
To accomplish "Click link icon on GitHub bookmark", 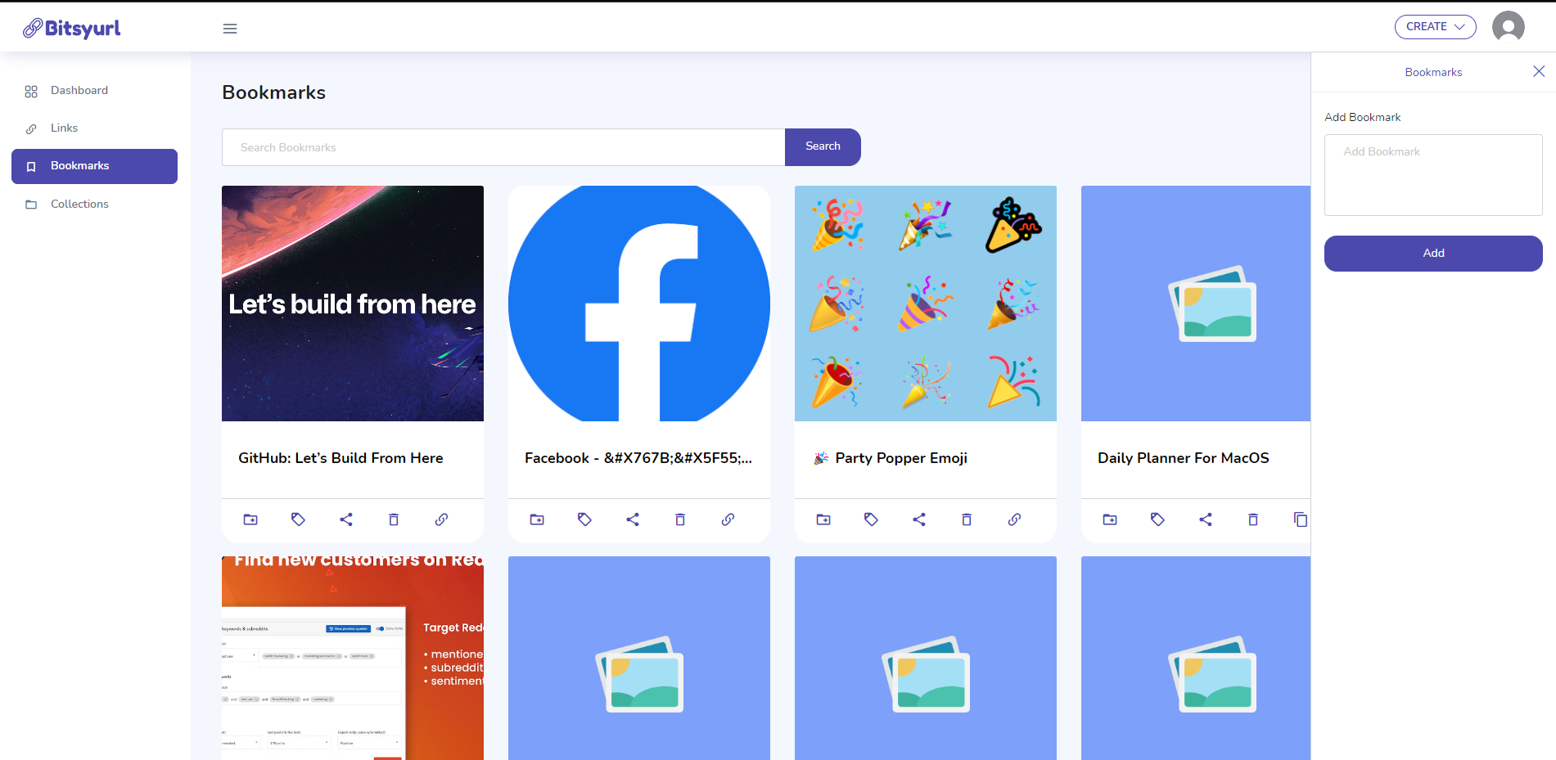I will point(441,519).
